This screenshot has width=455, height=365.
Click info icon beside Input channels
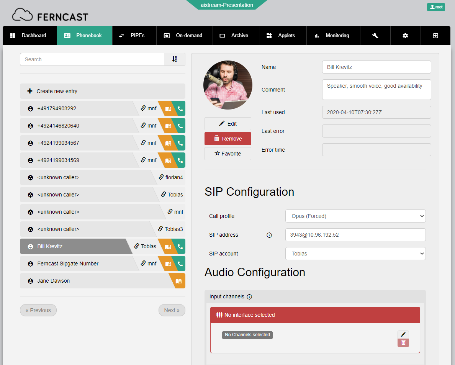[249, 297]
